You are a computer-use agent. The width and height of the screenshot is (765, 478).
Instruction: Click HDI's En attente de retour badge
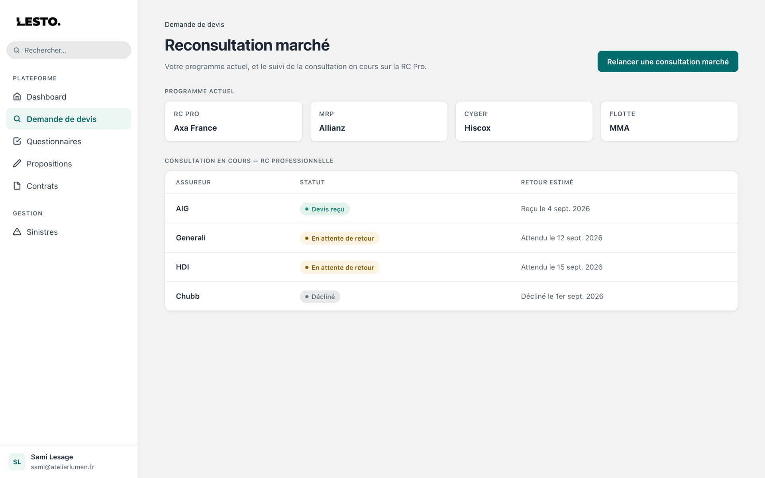pos(339,267)
